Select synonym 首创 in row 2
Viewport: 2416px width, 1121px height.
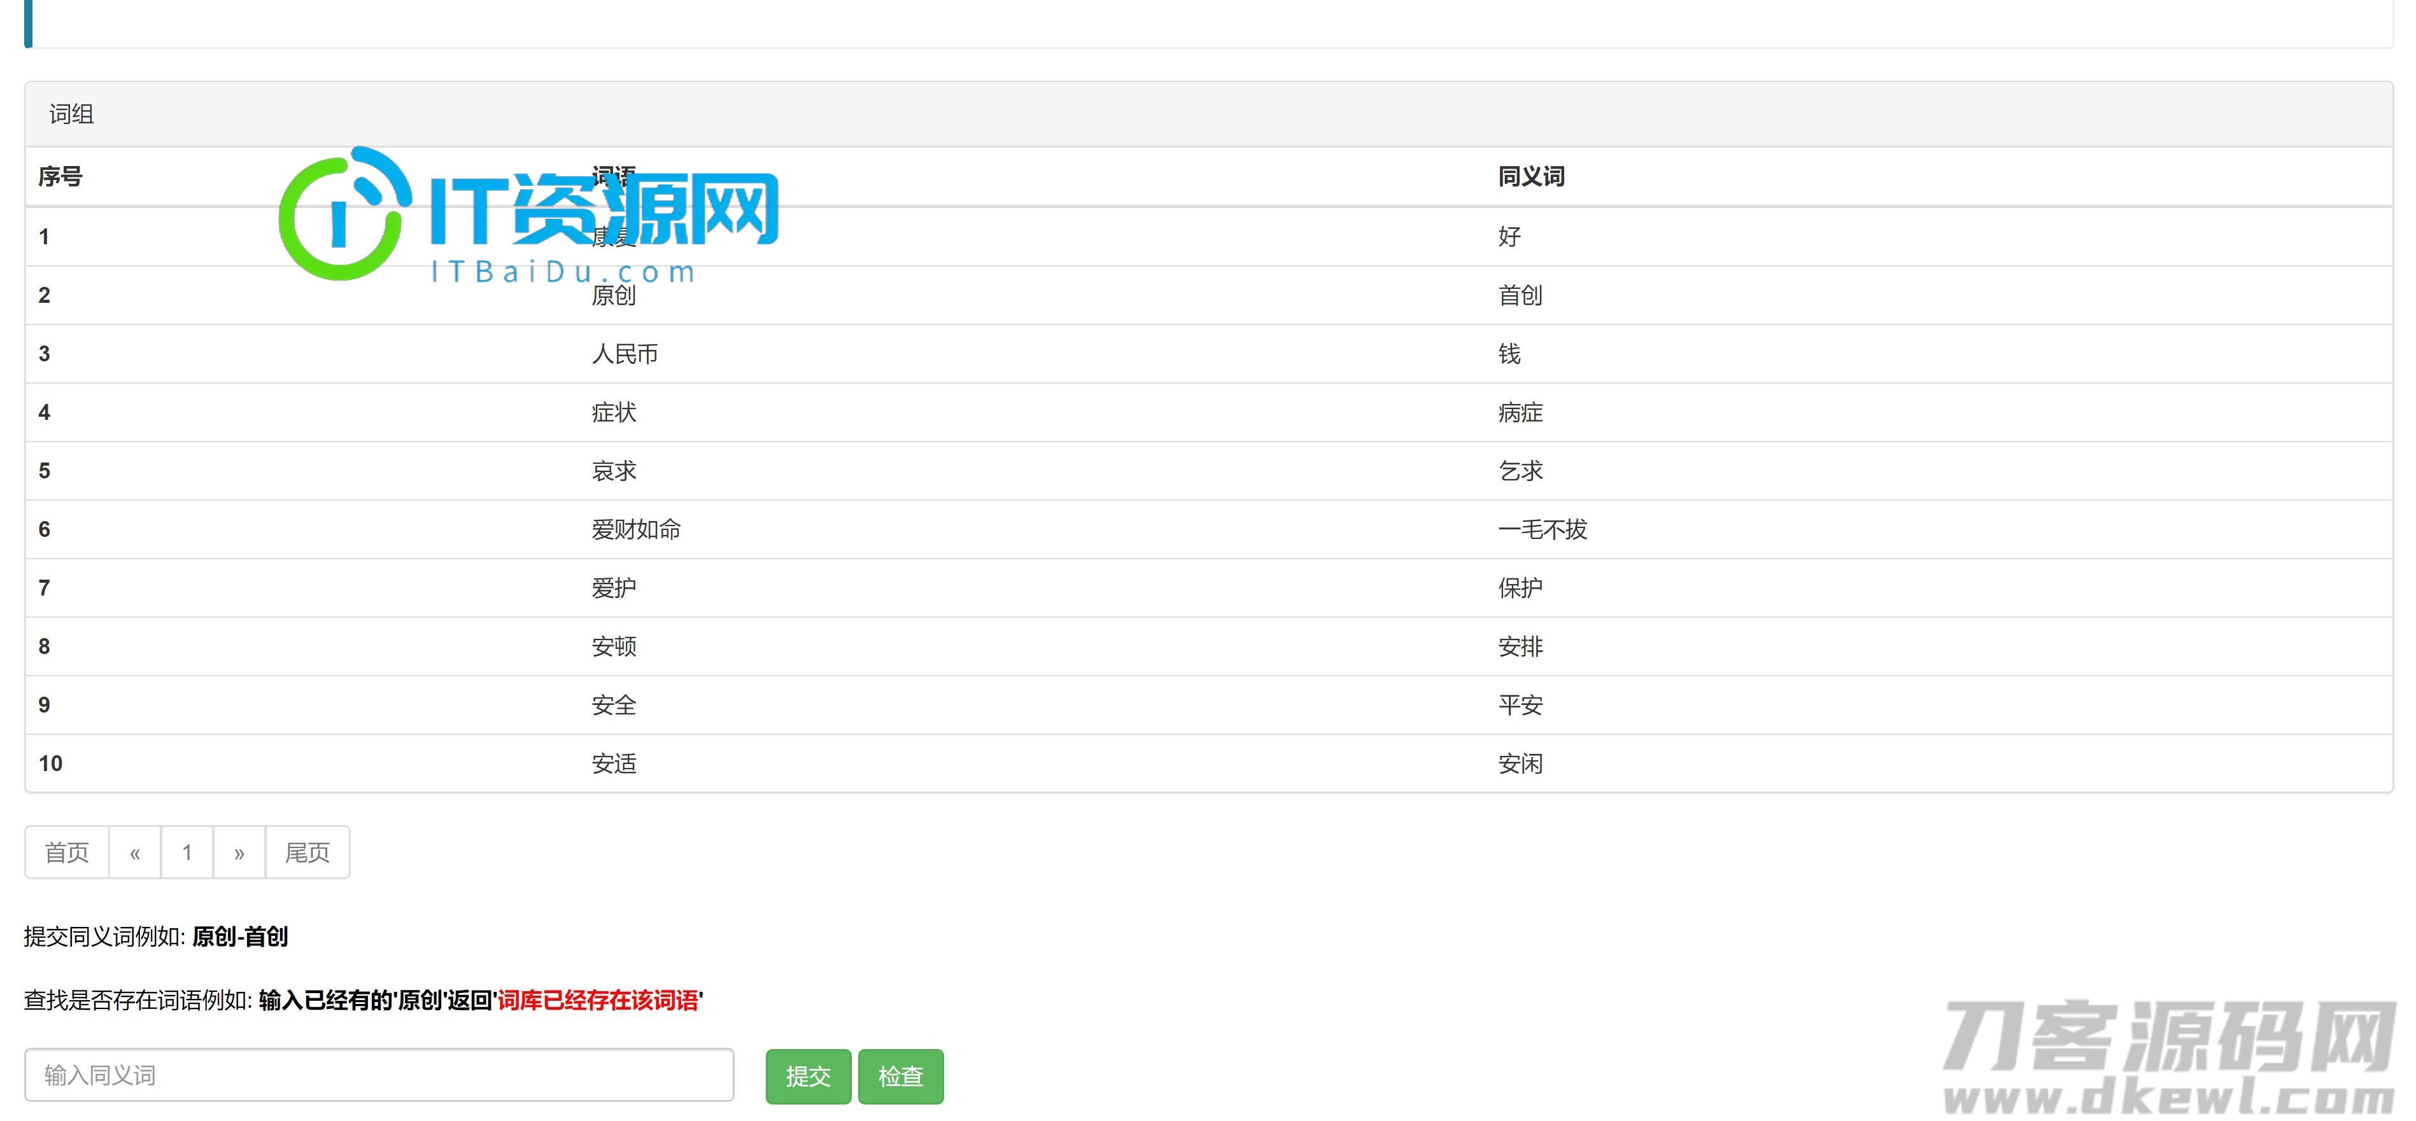point(1520,295)
